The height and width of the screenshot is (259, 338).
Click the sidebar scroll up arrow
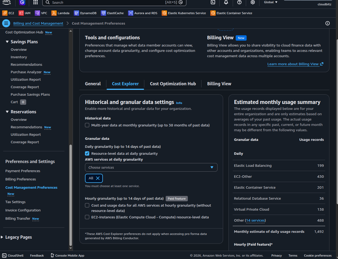tap(71, 31)
